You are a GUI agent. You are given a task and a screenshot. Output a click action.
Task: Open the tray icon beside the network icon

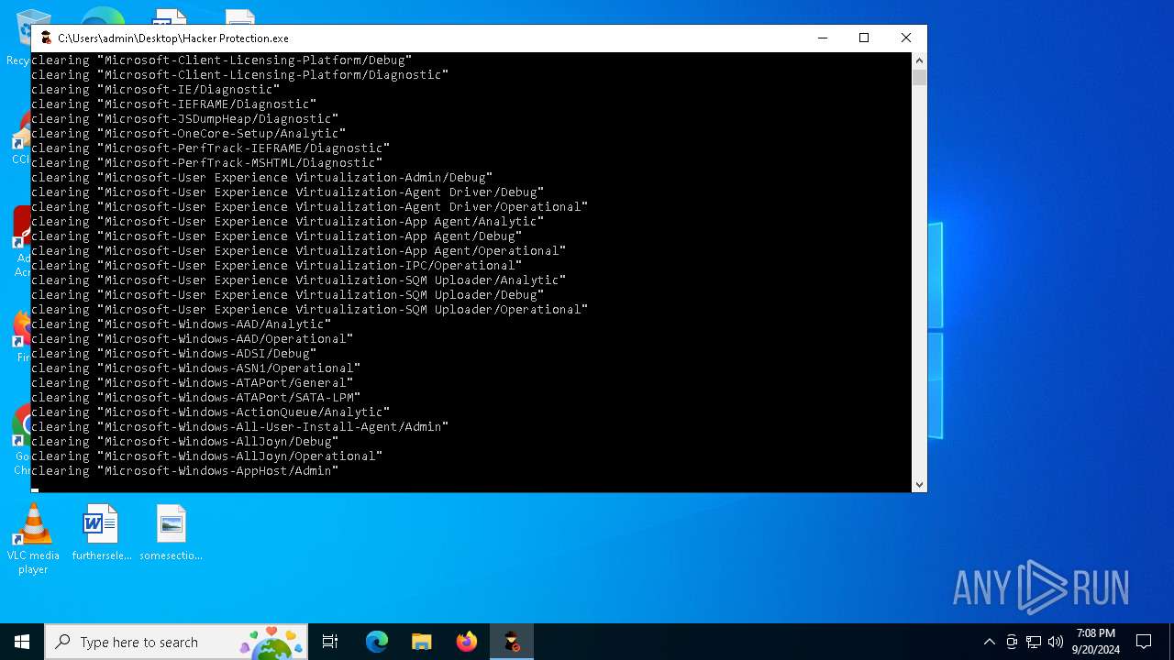tap(1012, 642)
